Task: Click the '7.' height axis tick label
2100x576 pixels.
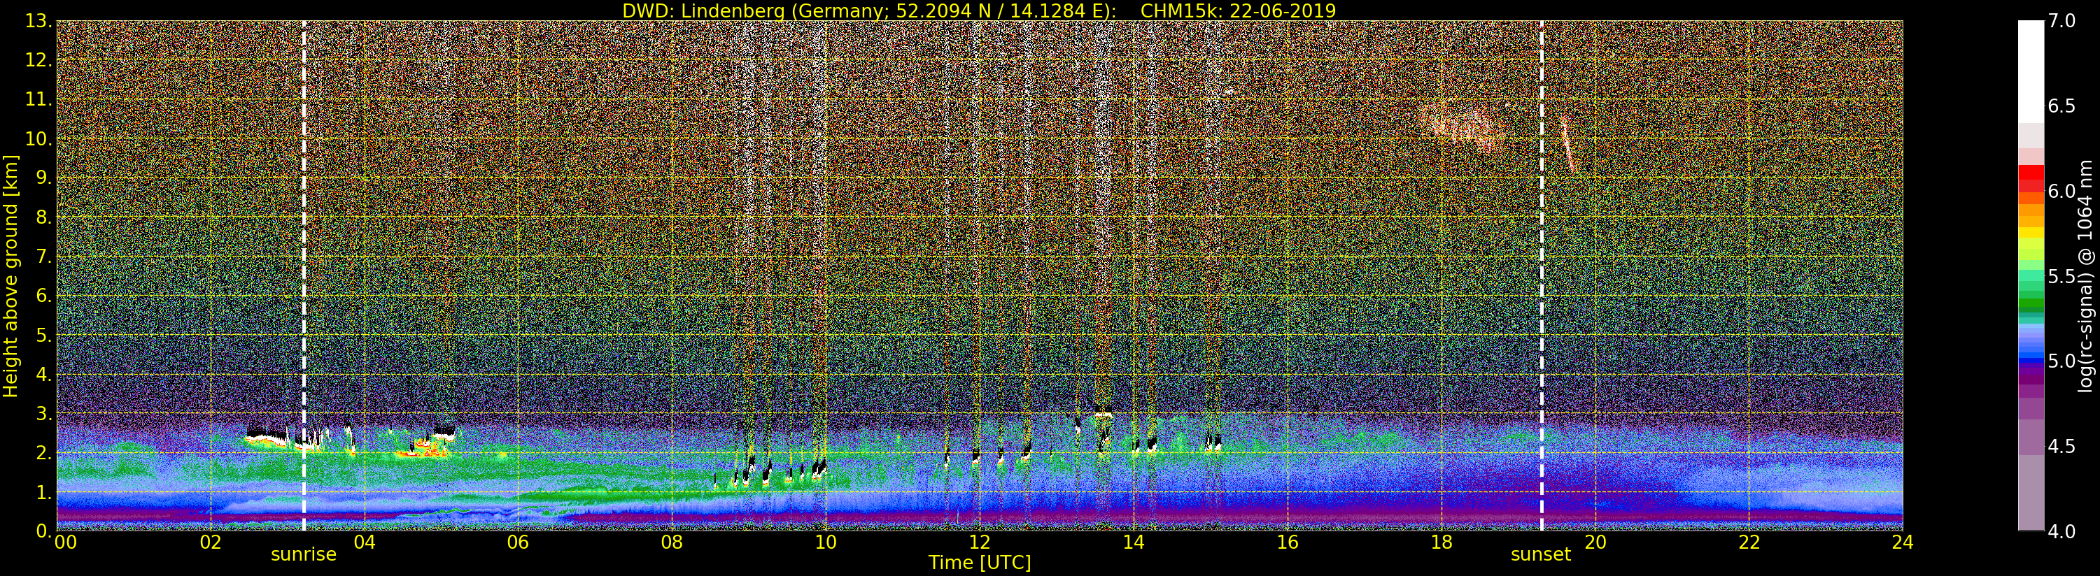Action: point(45,257)
